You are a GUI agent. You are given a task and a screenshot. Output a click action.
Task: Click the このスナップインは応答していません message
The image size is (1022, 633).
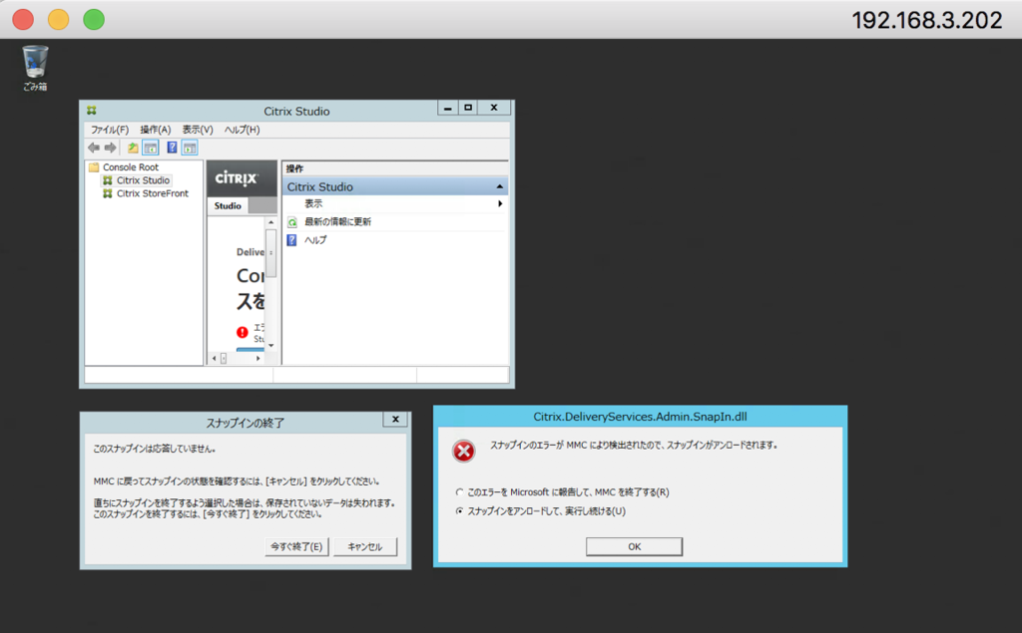click(x=154, y=449)
